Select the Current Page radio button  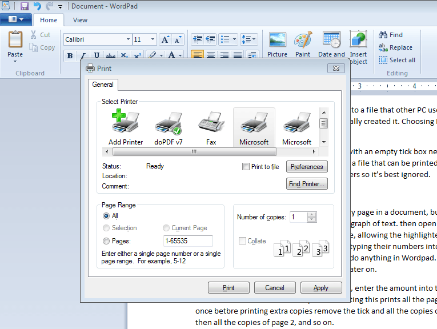[166, 228]
